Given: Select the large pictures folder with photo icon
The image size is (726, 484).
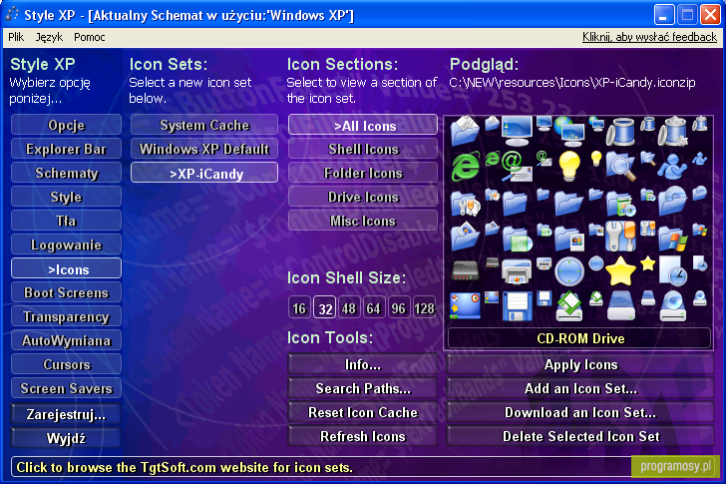Looking at the screenshot, I should 465,237.
